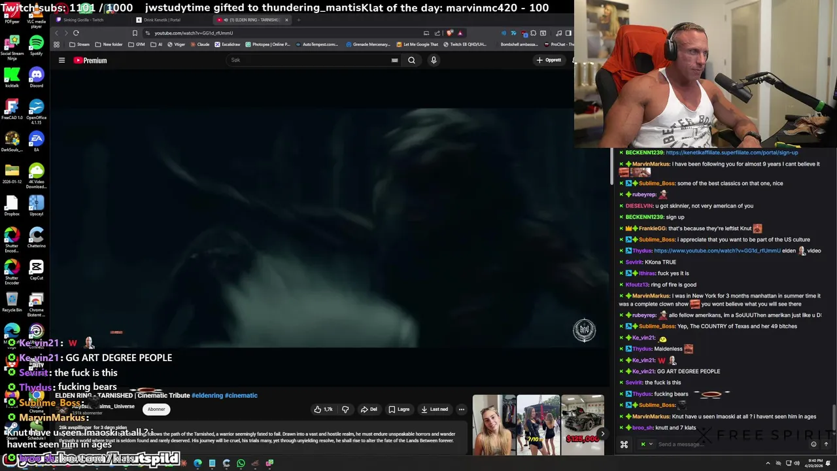Open the chat settings dropdown arrow
This screenshot has width=837, height=471.
651,444
